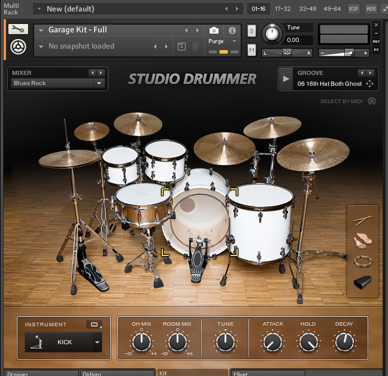Go to next groove
This screenshot has height=376, width=388.
(x=370, y=73)
